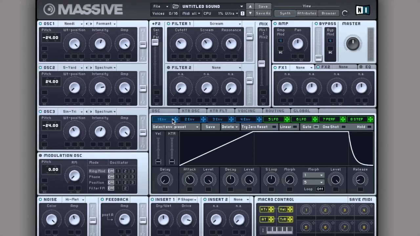This screenshot has height=236, width=420.
Task: Click the 5 LFO modulation drag handle
Action: [x=287, y=119]
